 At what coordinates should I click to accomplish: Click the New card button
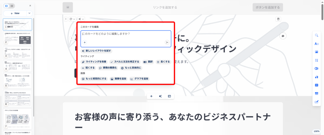click(x=15, y=13)
